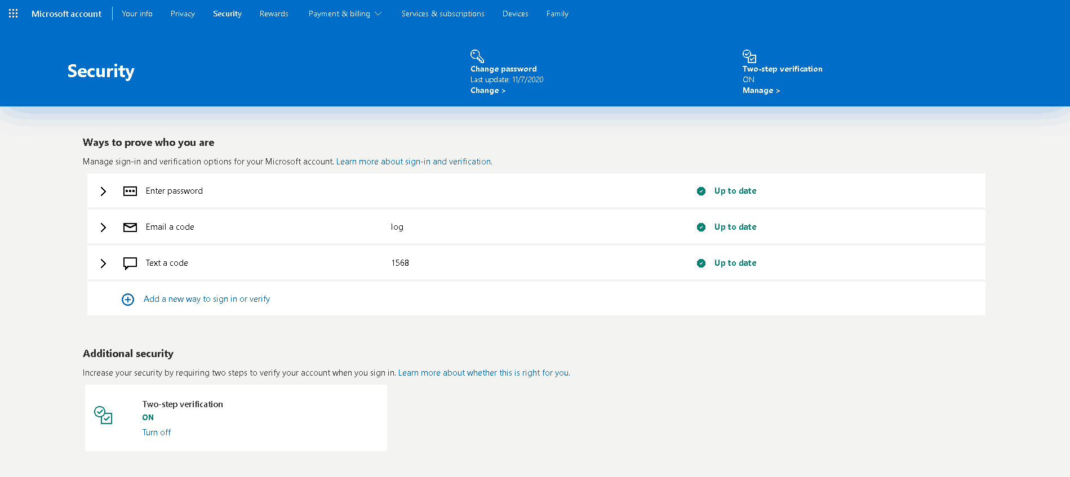Click Up to date status for Enter password
The image size is (1070, 477).
coord(735,191)
